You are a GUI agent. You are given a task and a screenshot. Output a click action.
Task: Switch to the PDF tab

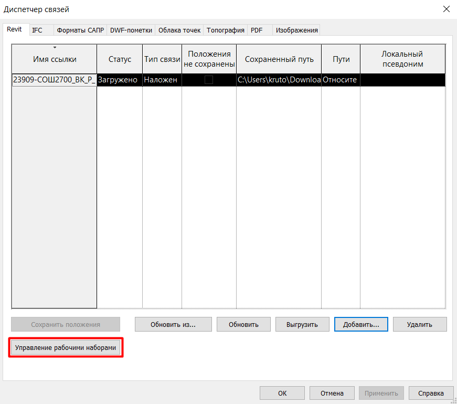(257, 30)
